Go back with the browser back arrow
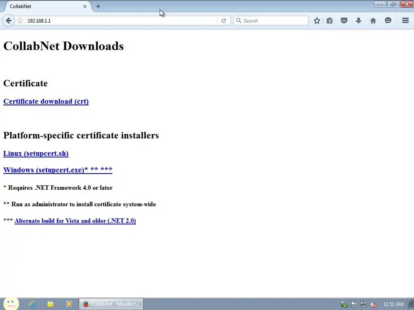The width and height of the screenshot is (414, 310). (x=8, y=21)
